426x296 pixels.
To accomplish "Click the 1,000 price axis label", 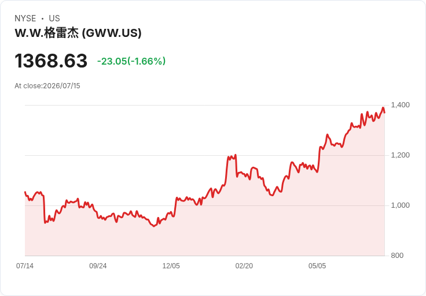I will (400, 205).
